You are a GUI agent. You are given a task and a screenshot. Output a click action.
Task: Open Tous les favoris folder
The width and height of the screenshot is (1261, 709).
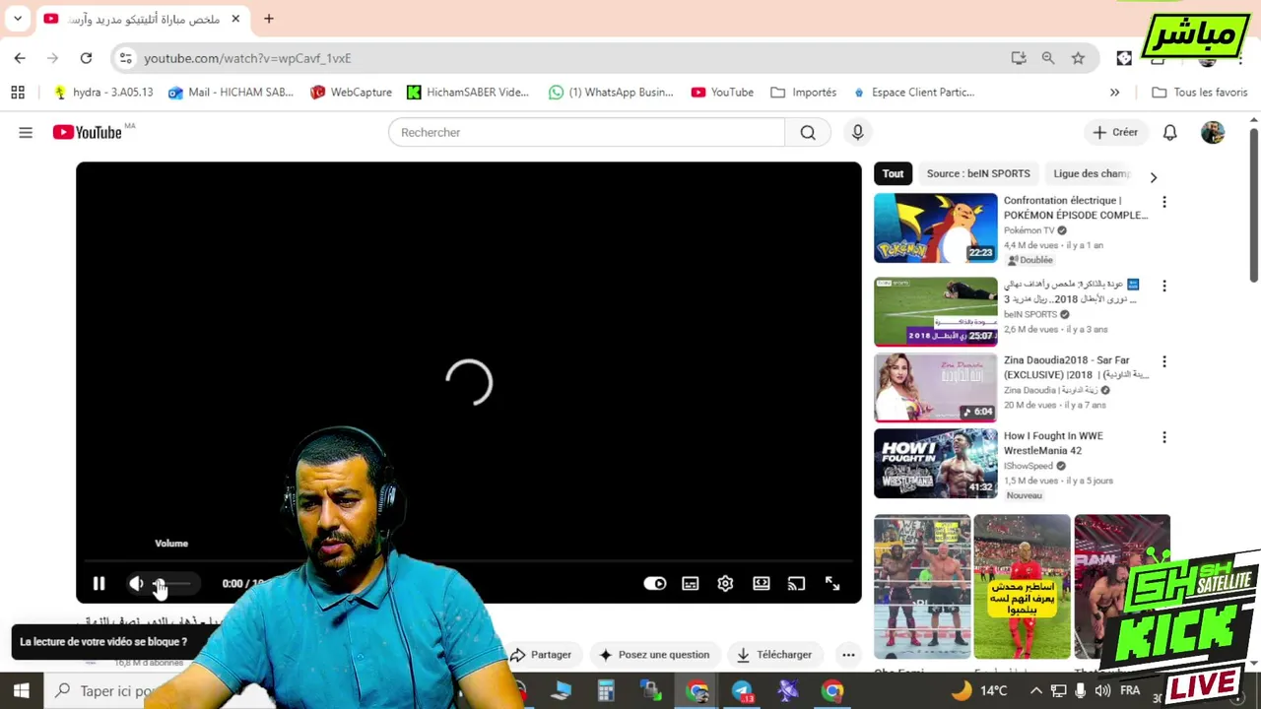point(1200,93)
